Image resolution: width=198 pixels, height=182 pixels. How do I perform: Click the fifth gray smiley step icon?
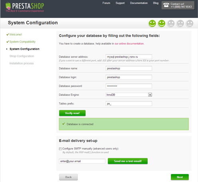(190, 24)
